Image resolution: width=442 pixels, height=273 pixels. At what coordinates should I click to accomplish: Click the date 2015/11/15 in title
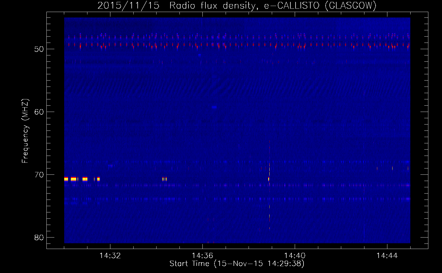[128, 5]
